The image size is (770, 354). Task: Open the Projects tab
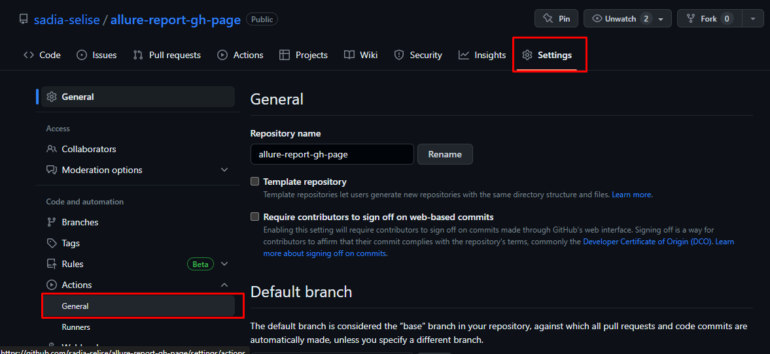tap(304, 55)
